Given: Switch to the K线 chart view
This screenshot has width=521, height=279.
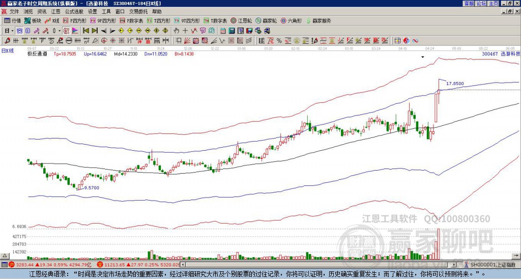Looking at the screenshot, I should point(51,20).
